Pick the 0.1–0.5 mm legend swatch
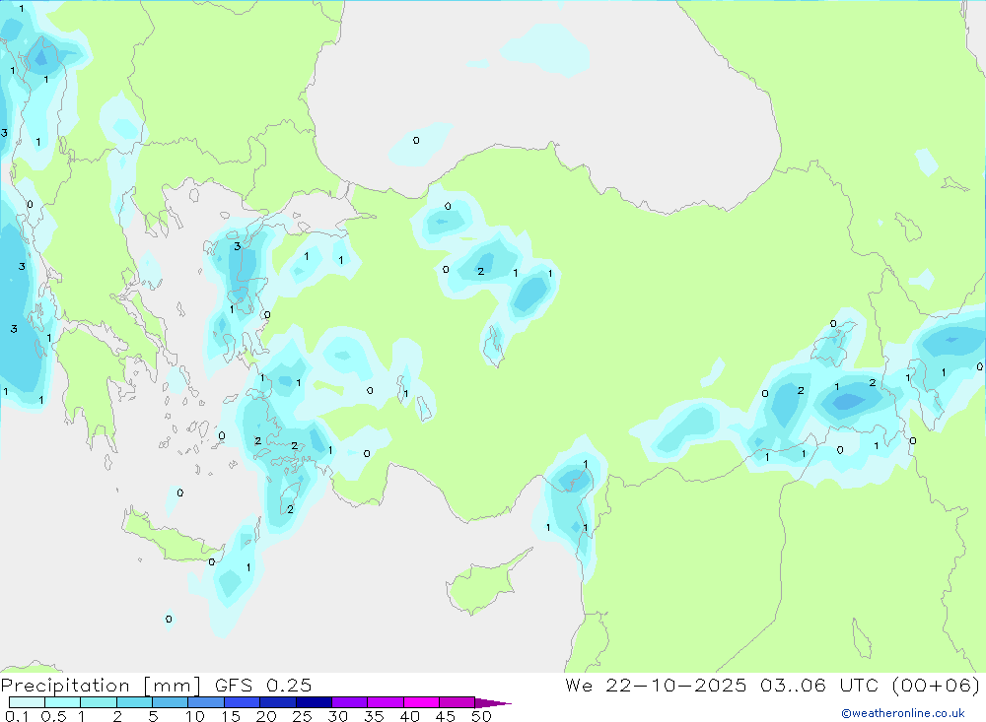The image size is (986, 722). point(27,702)
